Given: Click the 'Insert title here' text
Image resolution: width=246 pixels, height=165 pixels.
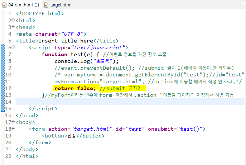Looking at the screenshot, I should 66,41.
